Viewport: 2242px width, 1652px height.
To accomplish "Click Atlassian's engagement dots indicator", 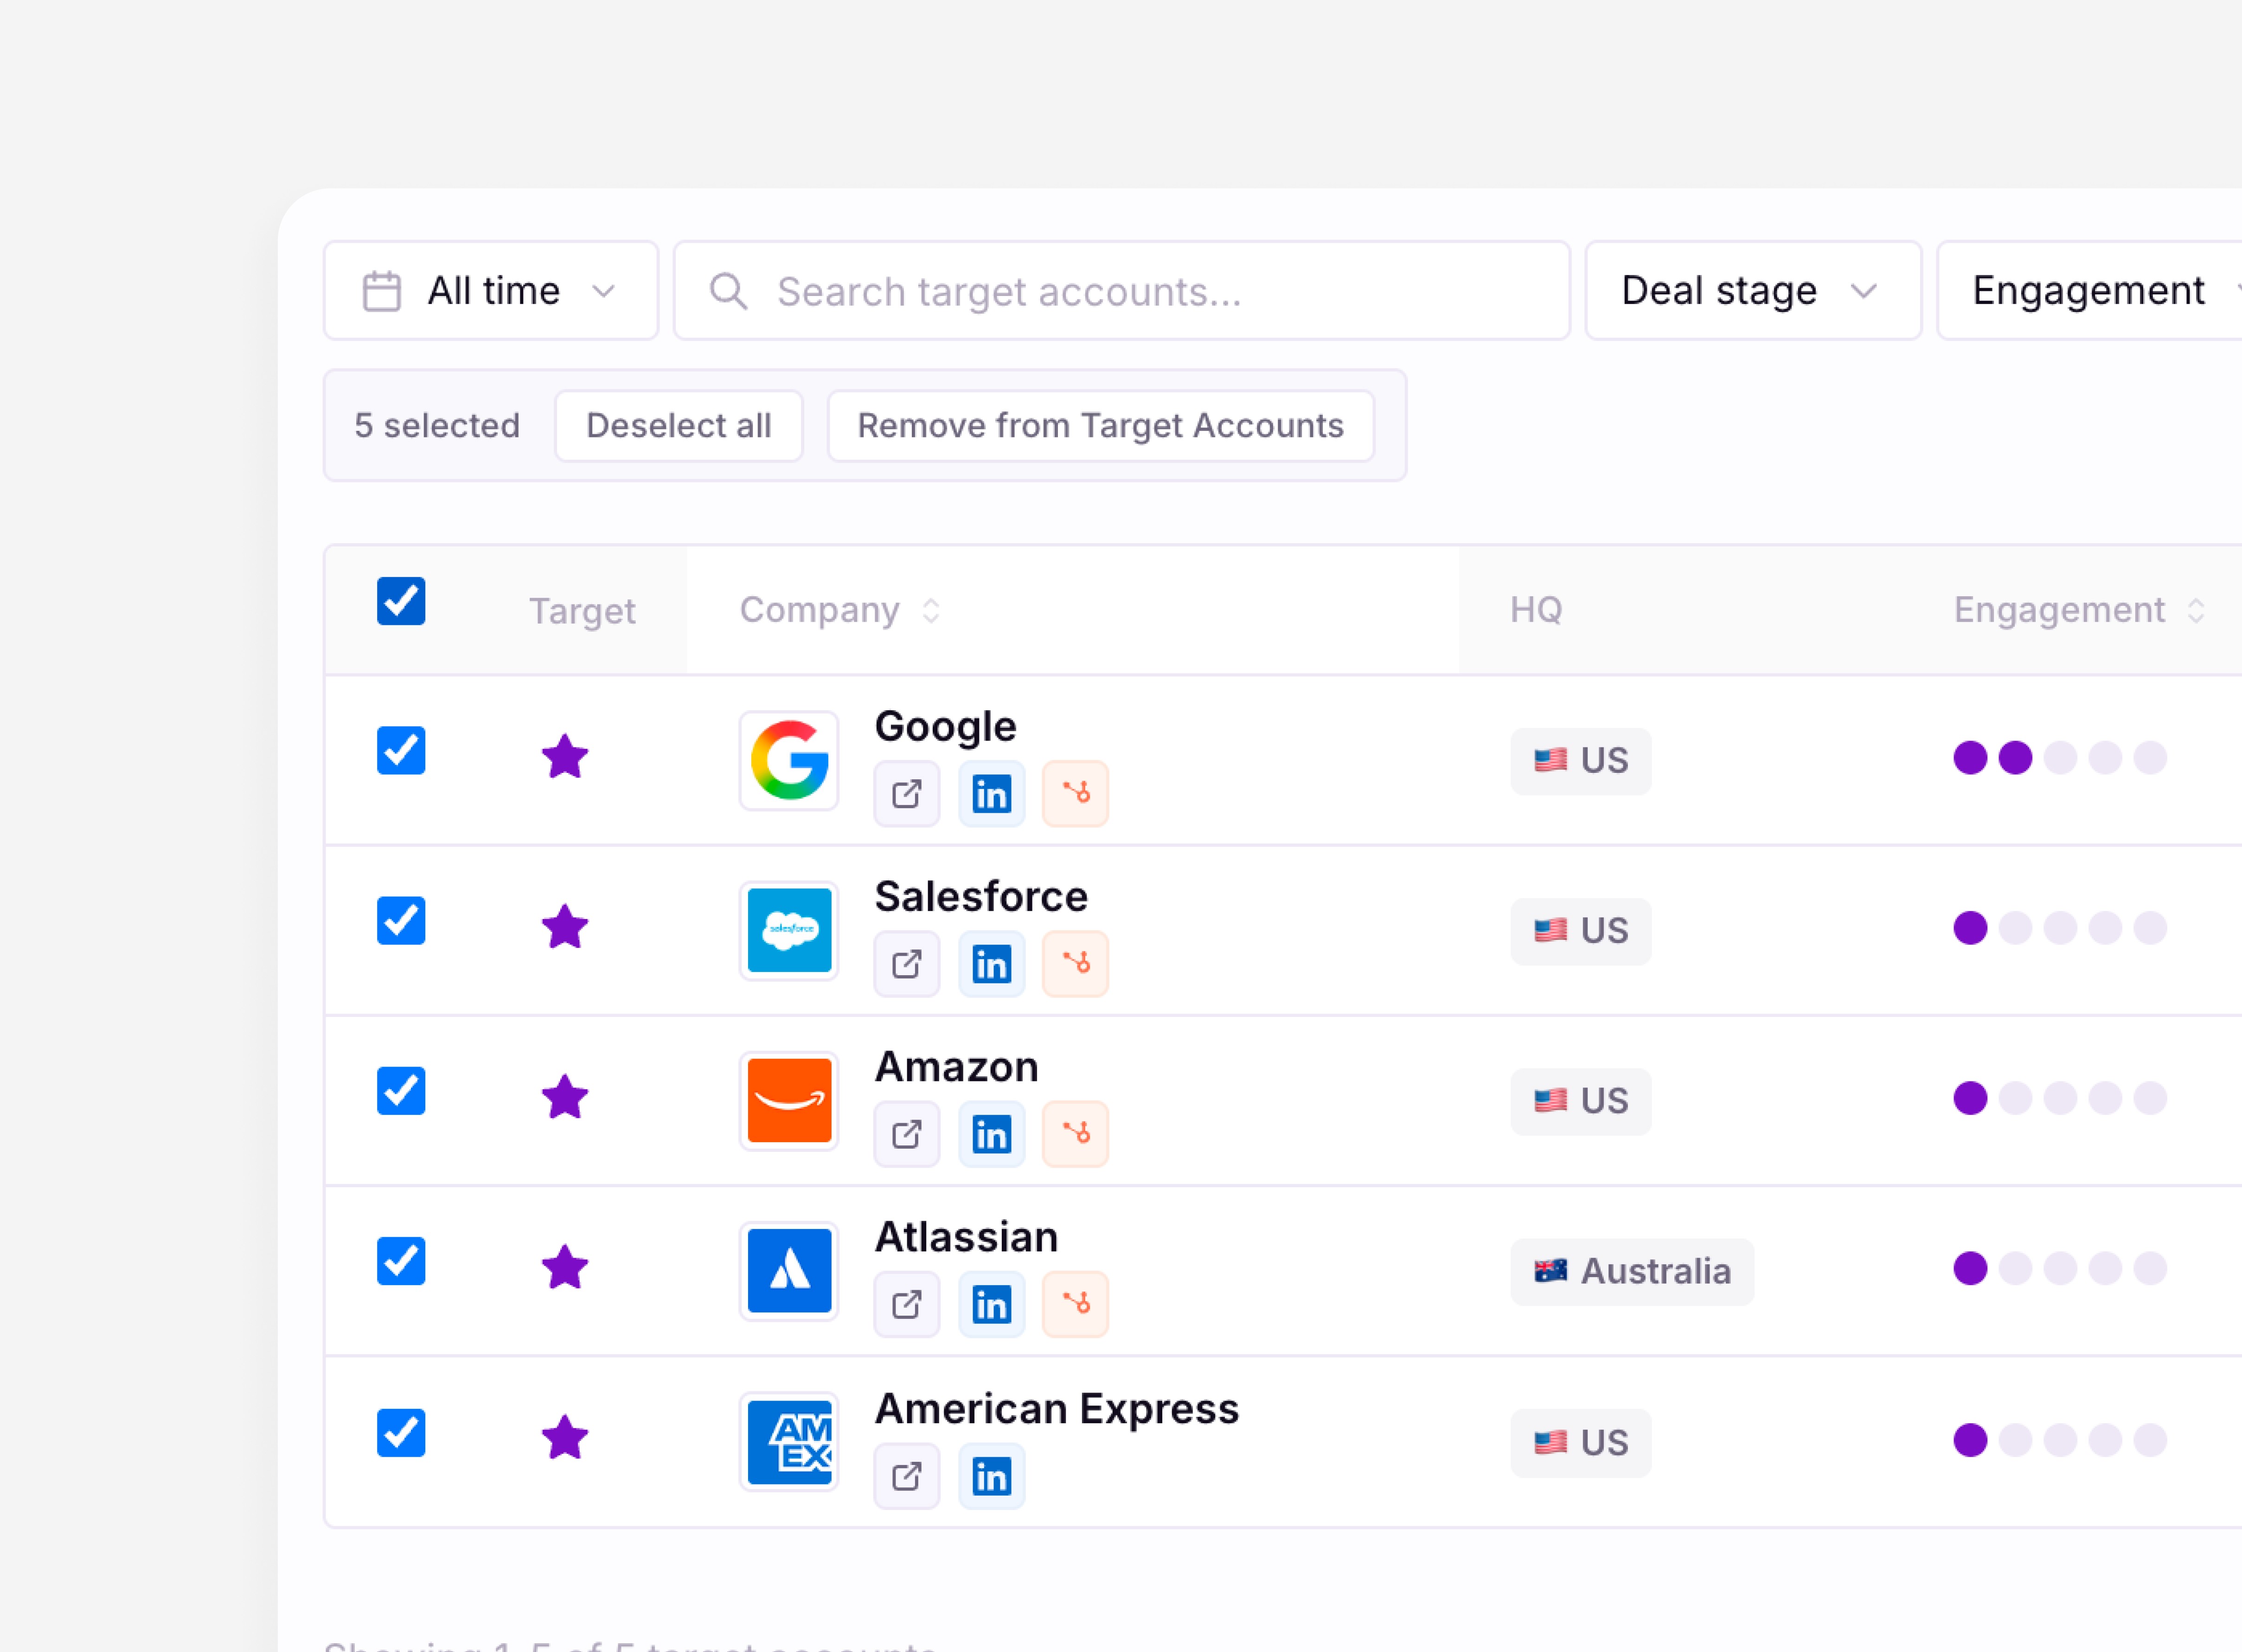I will 2060,1268.
